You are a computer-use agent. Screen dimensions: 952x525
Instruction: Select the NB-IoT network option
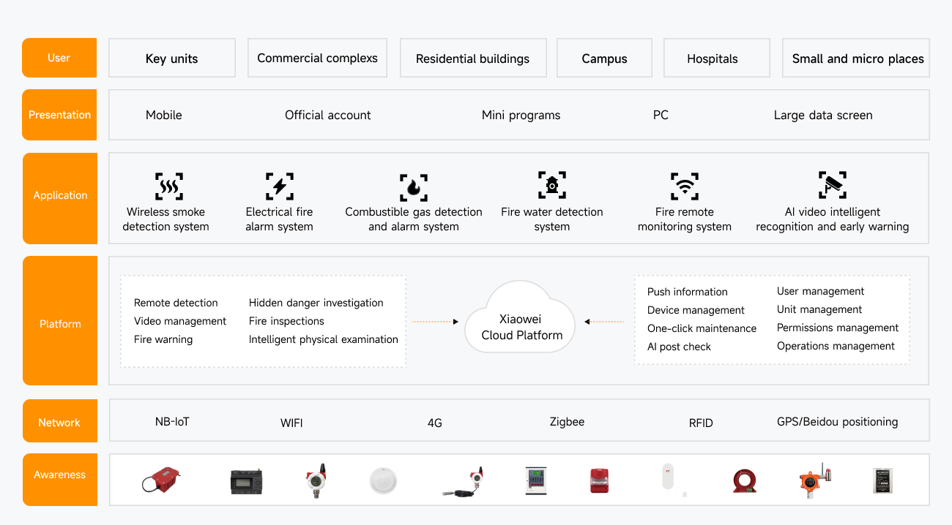tap(172, 421)
